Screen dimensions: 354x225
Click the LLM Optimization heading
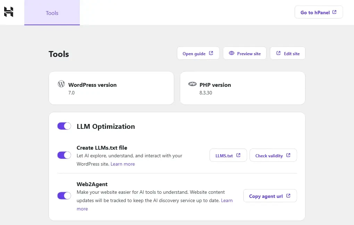pos(106,126)
